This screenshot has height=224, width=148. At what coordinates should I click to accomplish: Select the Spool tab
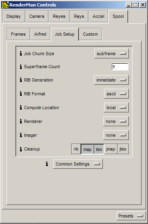click(118, 16)
